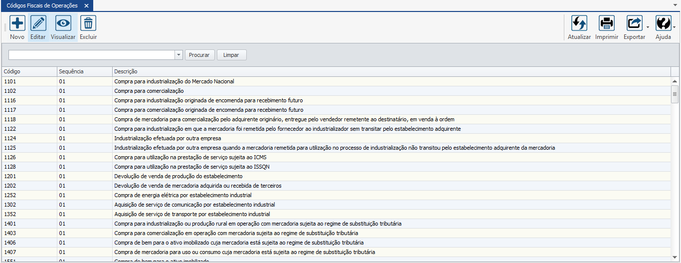
Task: Click the Exportar share icon
Action: click(634, 23)
